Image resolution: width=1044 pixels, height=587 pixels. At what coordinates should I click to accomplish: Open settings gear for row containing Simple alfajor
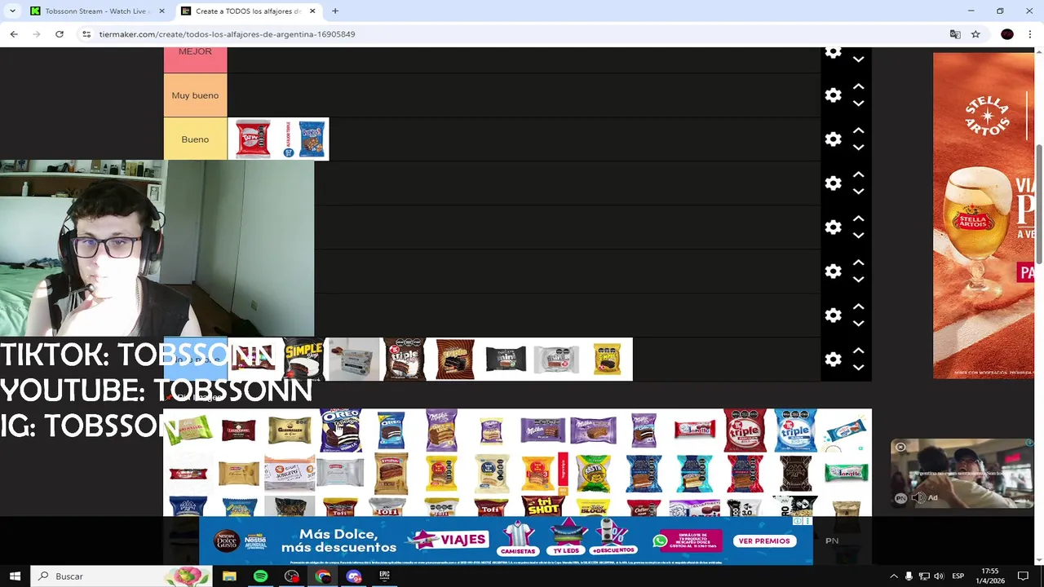point(833,360)
